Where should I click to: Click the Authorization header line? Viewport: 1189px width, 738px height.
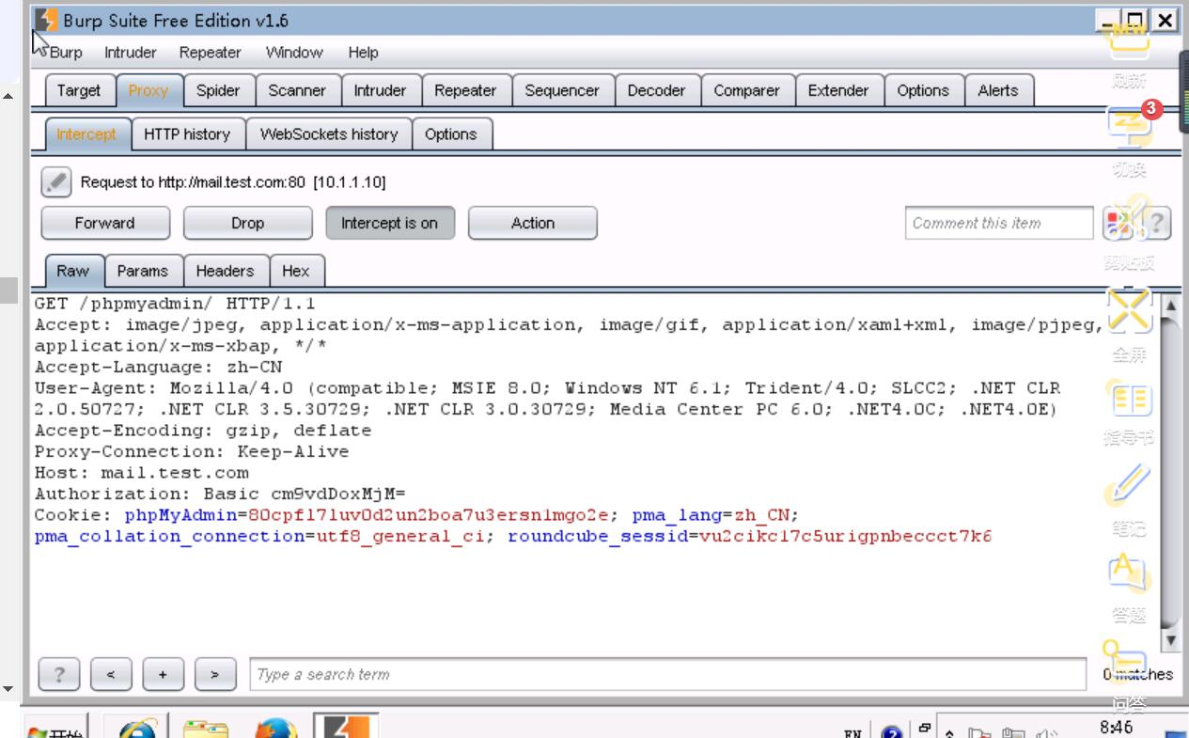(220, 494)
